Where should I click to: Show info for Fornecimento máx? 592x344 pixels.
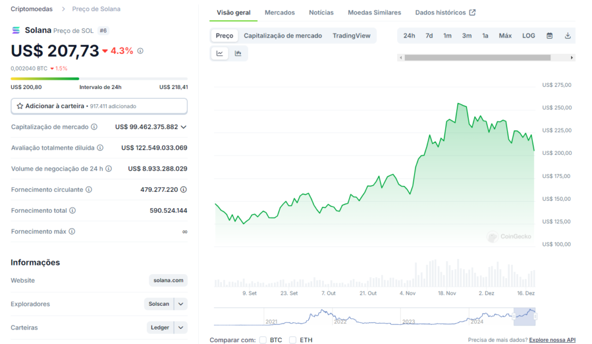pyautogui.click(x=72, y=231)
